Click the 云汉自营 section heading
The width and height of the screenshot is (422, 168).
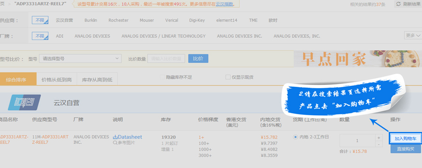[67, 103]
